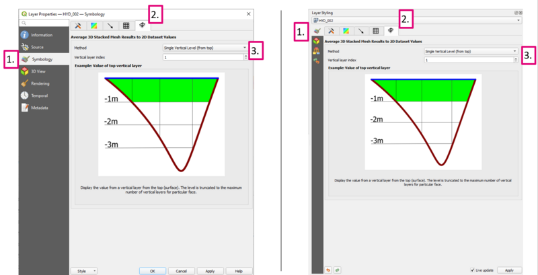Open mesh grid tab in Layer Styling
This screenshot has width=538, height=275.
coord(376,31)
